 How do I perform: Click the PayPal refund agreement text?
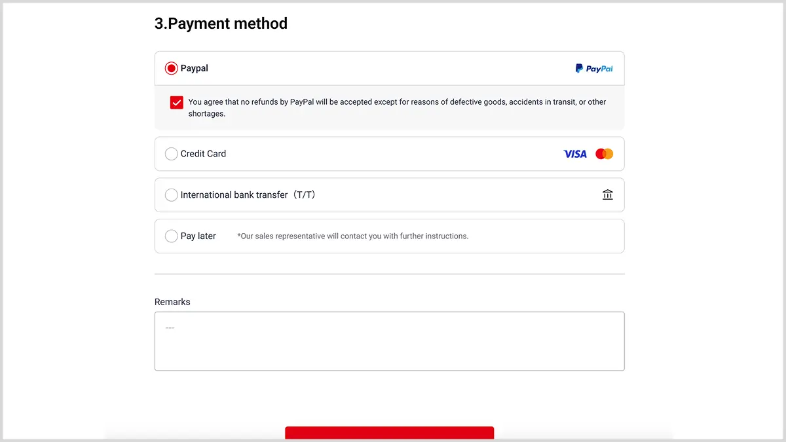click(x=397, y=107)
